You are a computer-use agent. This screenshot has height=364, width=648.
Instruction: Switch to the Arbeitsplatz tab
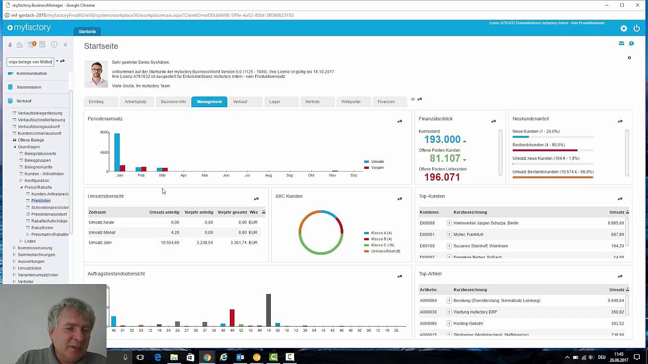pos(136,102)
